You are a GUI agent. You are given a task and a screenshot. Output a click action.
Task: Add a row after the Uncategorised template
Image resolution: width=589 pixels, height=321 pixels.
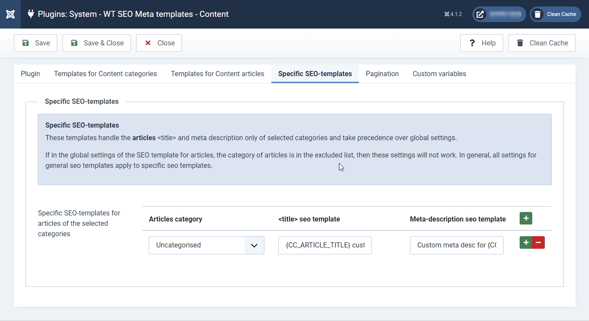[x=526, y=243]
